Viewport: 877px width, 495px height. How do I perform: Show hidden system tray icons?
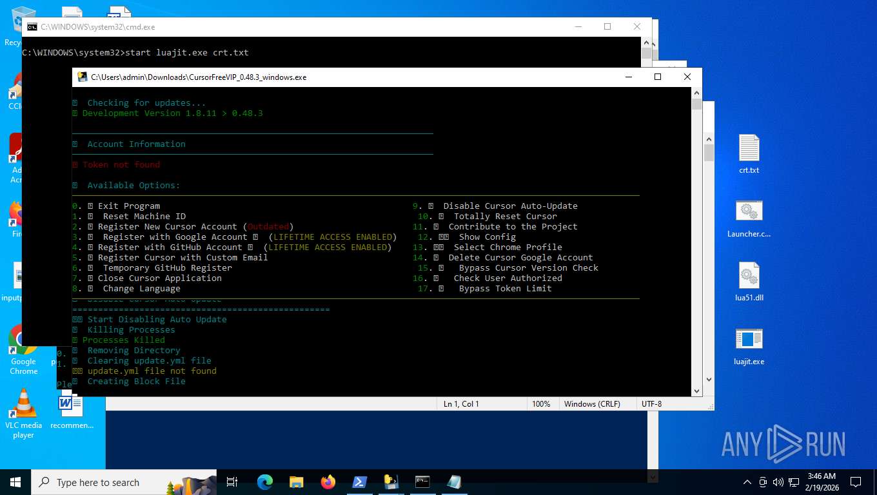tap(747, 482)
